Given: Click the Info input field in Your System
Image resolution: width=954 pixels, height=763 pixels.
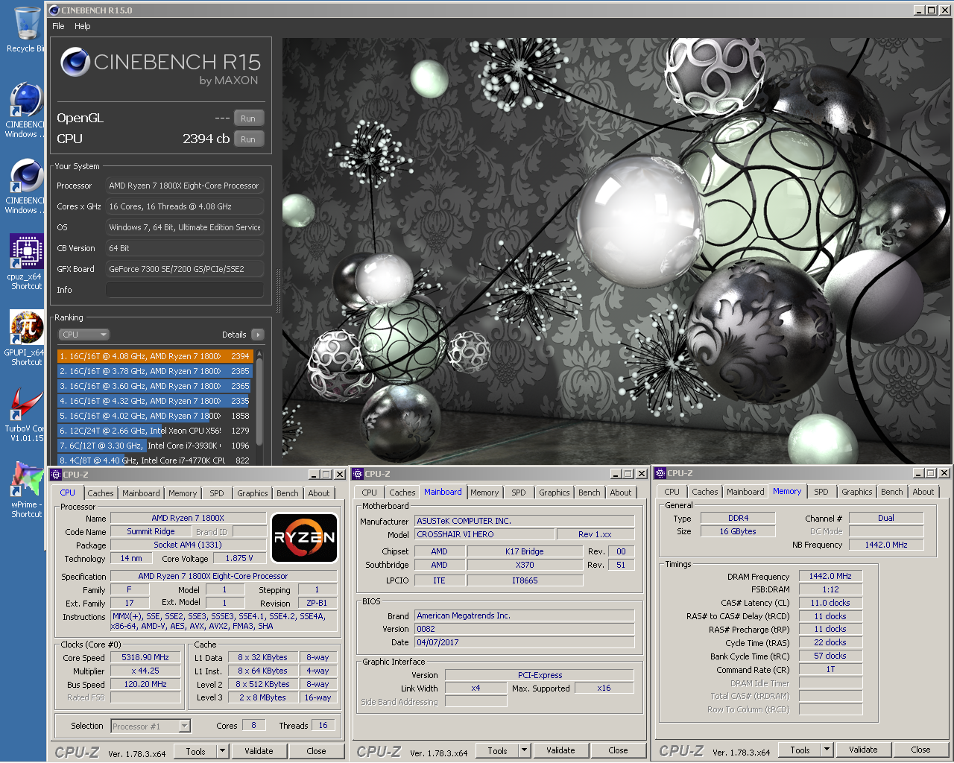Looking at the screenshot, I should (185, 290).
